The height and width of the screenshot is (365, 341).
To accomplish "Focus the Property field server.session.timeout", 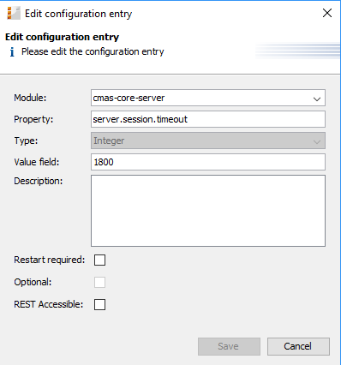I will (x=208, y=119).
